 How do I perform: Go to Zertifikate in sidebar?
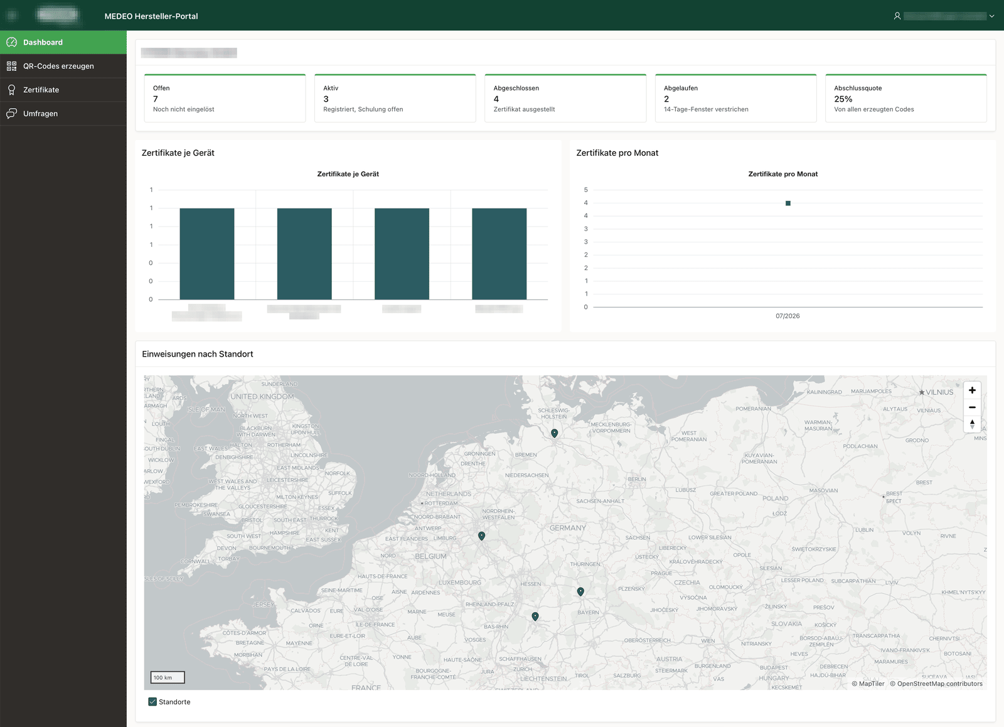(x=63, y=90)
